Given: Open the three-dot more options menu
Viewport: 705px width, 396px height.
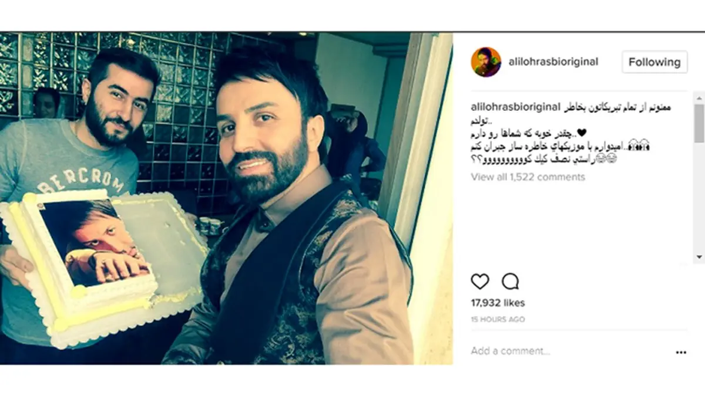Looking at the screenshot, I should [681, 352].
